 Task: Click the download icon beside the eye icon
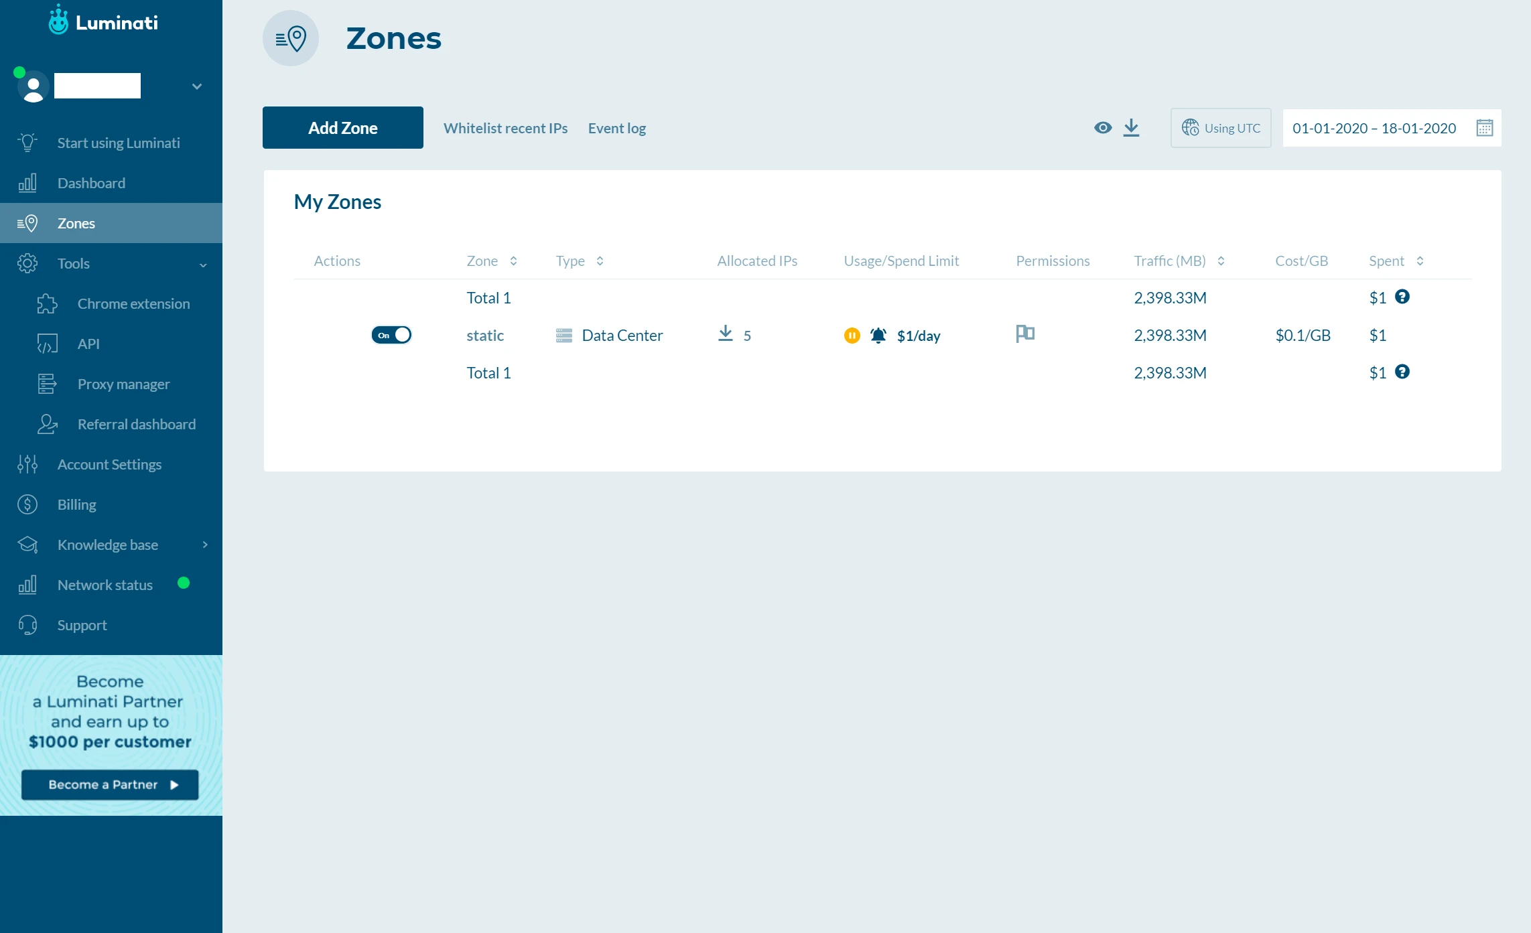point(1131,127)
